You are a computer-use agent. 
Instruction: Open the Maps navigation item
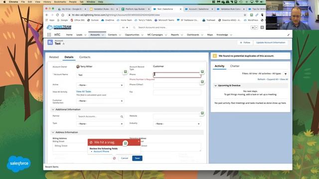(210, 35)
